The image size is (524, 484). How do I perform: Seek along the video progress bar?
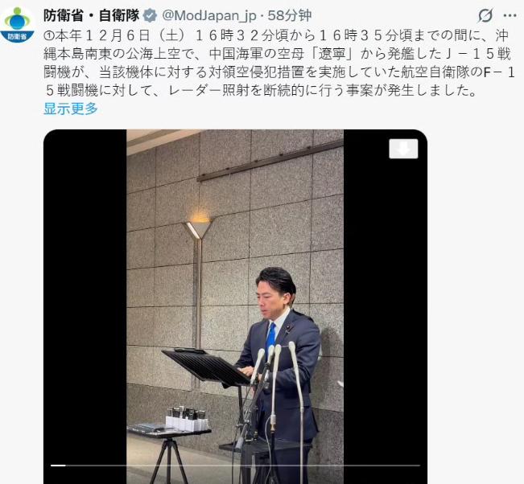(x=235, y=465)
